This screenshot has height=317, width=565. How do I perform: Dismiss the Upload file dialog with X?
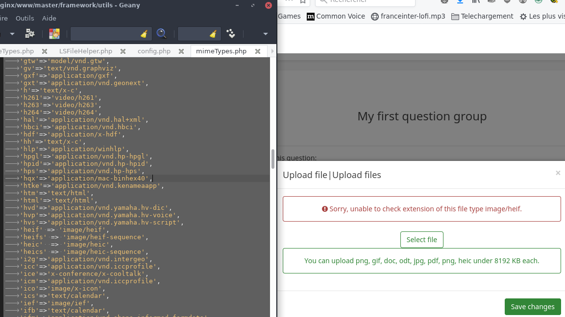coord(558,173)
